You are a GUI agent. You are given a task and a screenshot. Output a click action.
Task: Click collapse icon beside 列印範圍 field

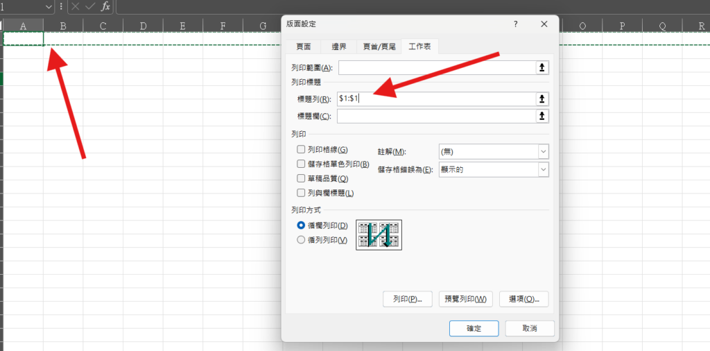(542, 68)
